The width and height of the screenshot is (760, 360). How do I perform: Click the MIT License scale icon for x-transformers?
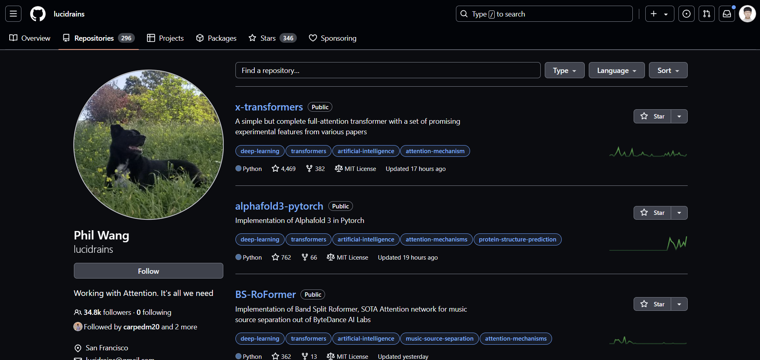[339, 169]
